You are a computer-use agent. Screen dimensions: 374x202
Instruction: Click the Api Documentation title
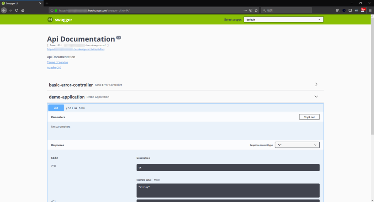tap(81, 39)
